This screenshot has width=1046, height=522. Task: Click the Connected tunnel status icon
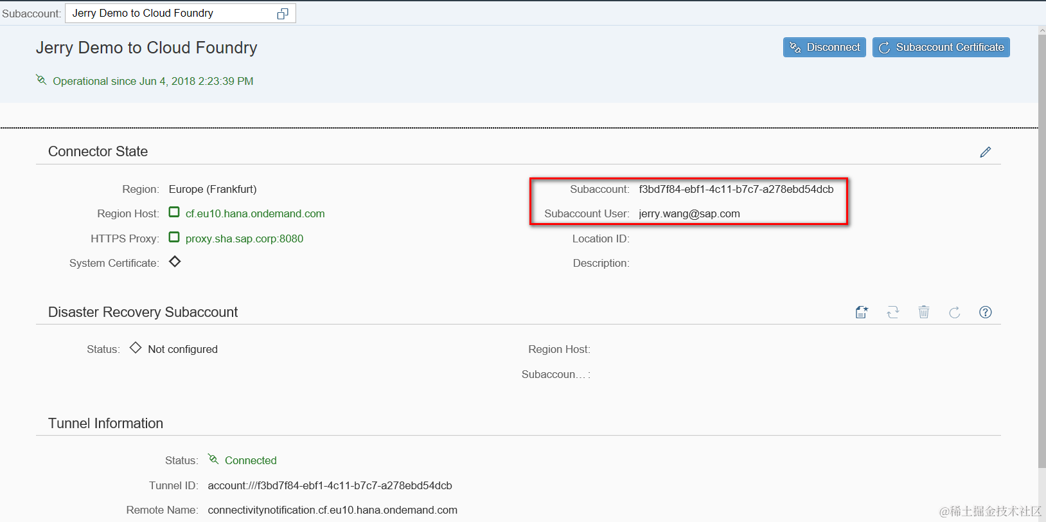pos(213,459)
